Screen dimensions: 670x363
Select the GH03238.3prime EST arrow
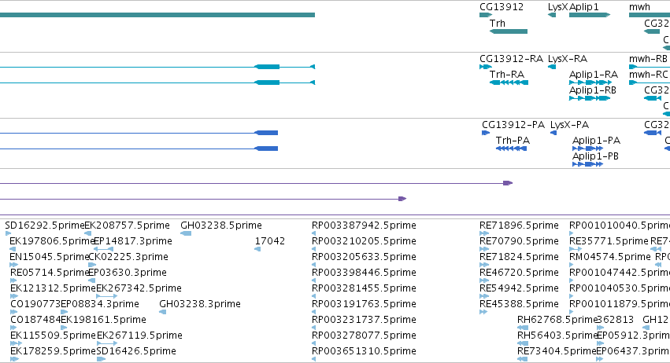click(x=162, y=312)
